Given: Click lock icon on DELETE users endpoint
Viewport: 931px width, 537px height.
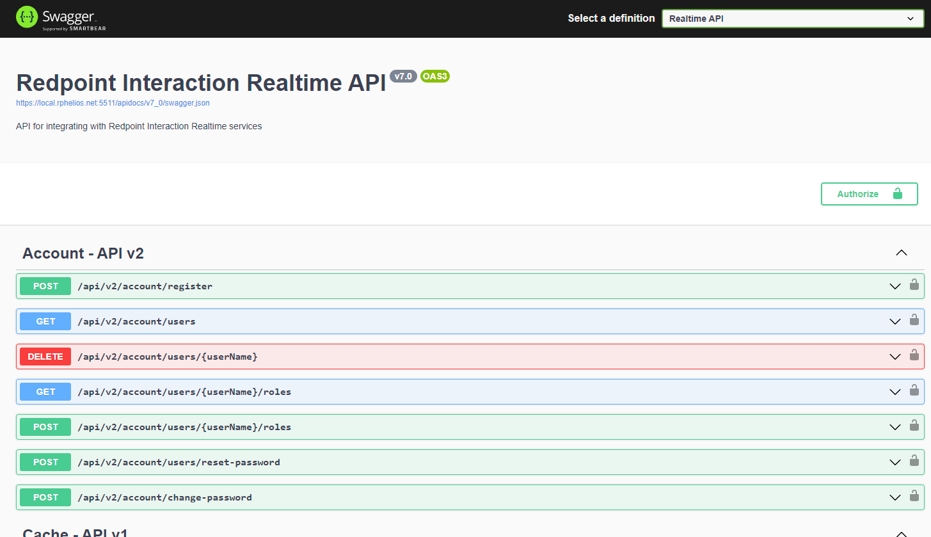Looking at the screenshot, I should tap(914, 355).
